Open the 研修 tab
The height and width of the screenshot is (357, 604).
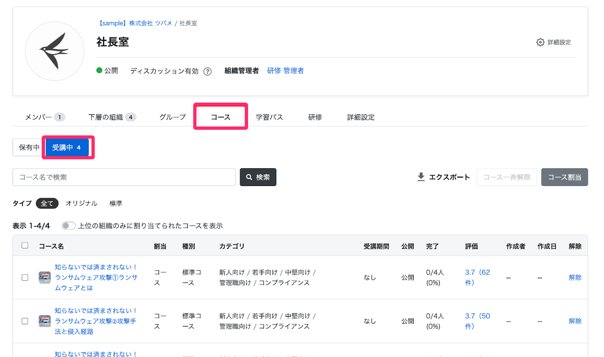click(x=315, y=117)
